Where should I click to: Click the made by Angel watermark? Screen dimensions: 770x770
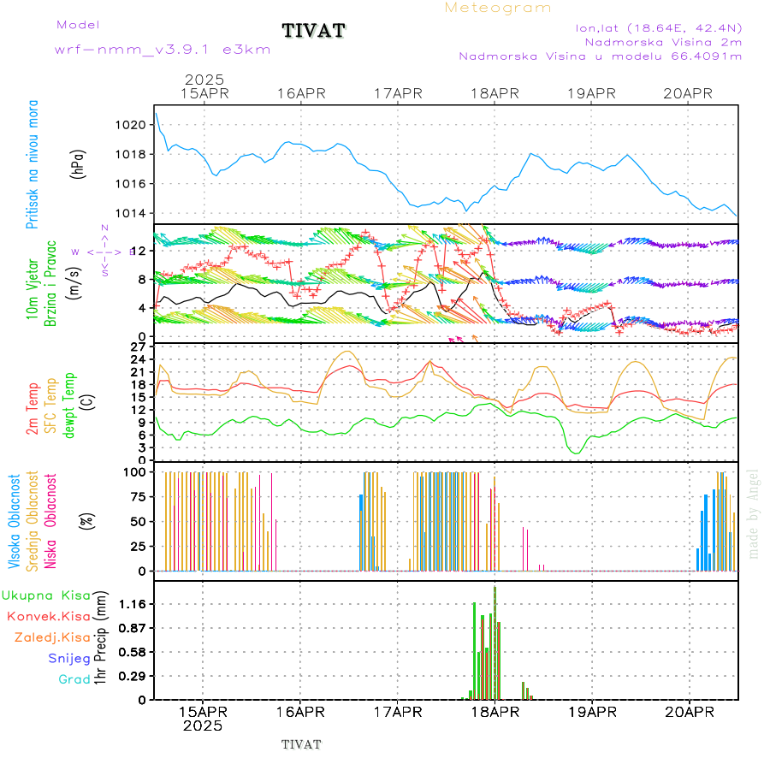[754, 513]
